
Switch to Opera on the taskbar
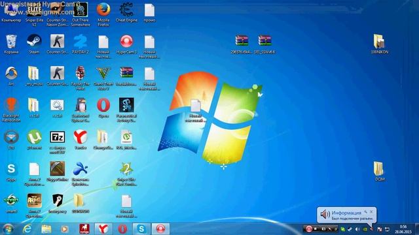pos(122,229)
